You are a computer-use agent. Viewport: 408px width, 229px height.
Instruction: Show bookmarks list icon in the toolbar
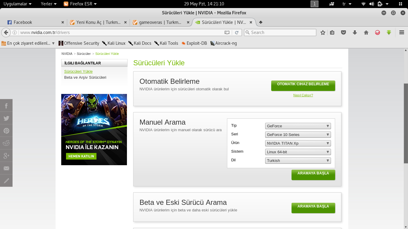(332, 33)
